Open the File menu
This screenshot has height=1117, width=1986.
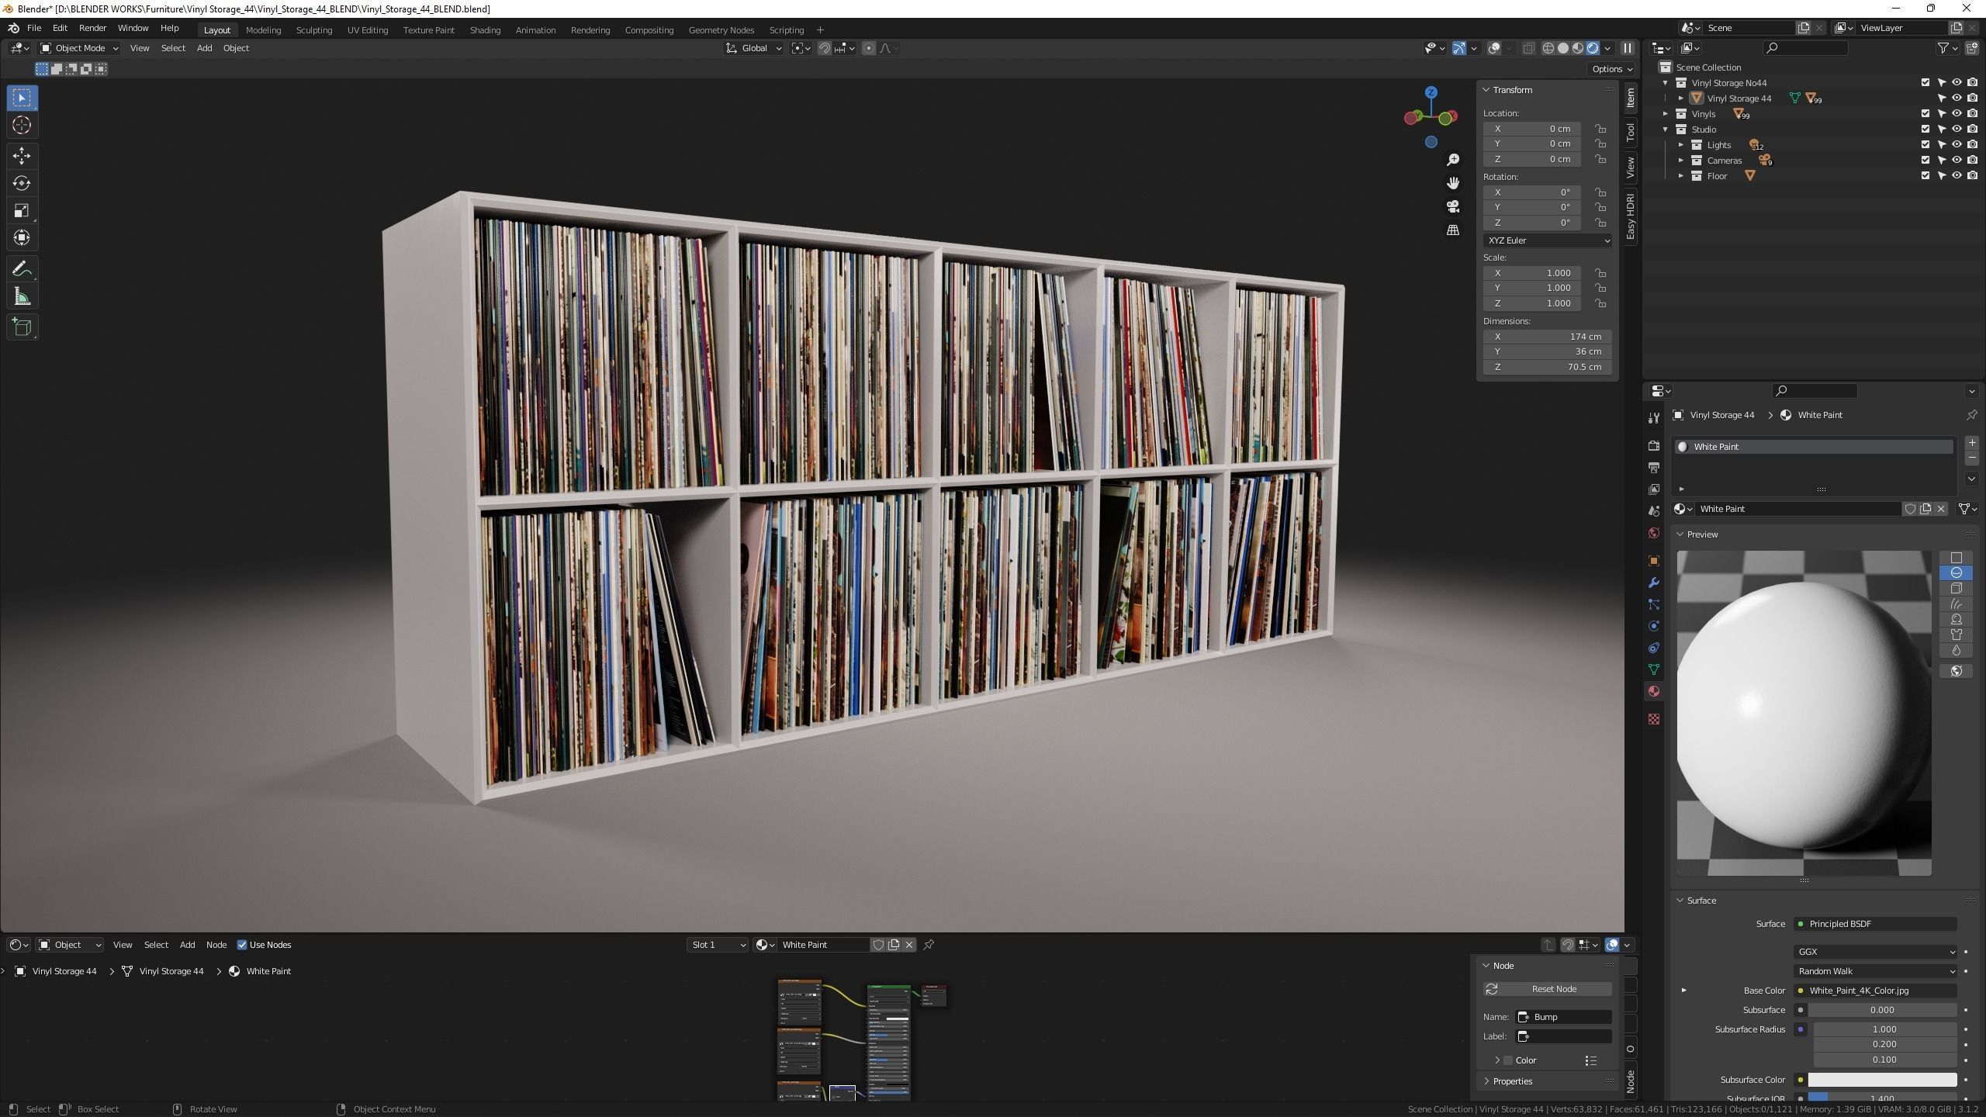pos(34,28)
